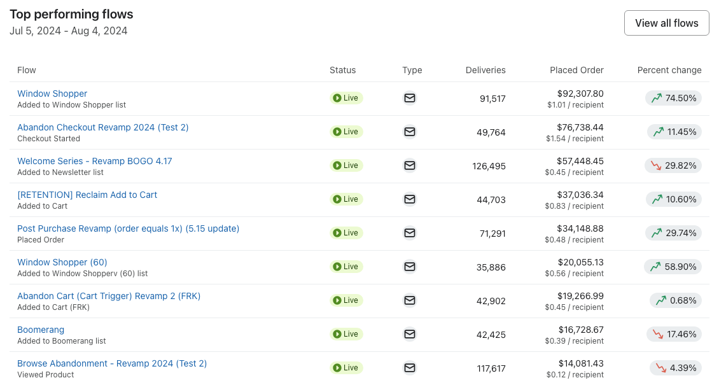Click Live status badge for Window Shopper (60)
This screenshot has height=392, width=719.
point(346,267)
